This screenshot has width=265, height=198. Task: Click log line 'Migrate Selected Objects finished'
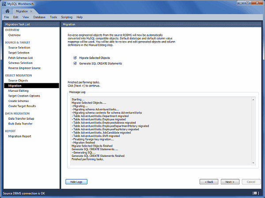click(92, 146)
